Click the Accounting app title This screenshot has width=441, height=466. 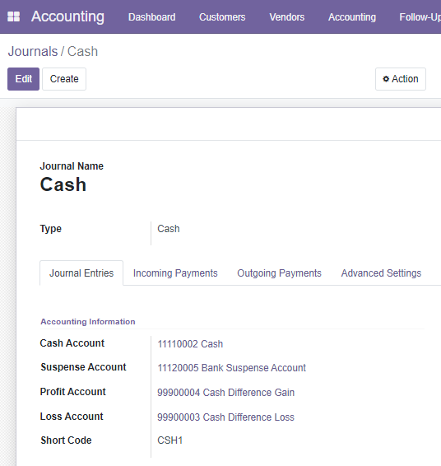tap(67, 16)
